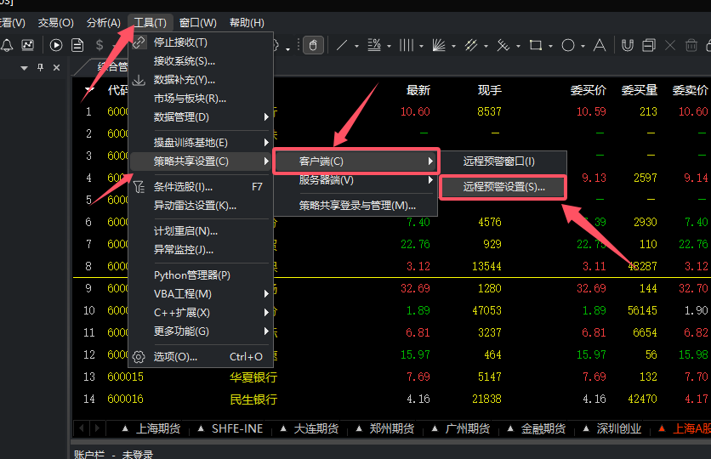Choose 接收系统(S)... menu entry
This screenshot has height=459, width=711.
(x=202, y=60)
